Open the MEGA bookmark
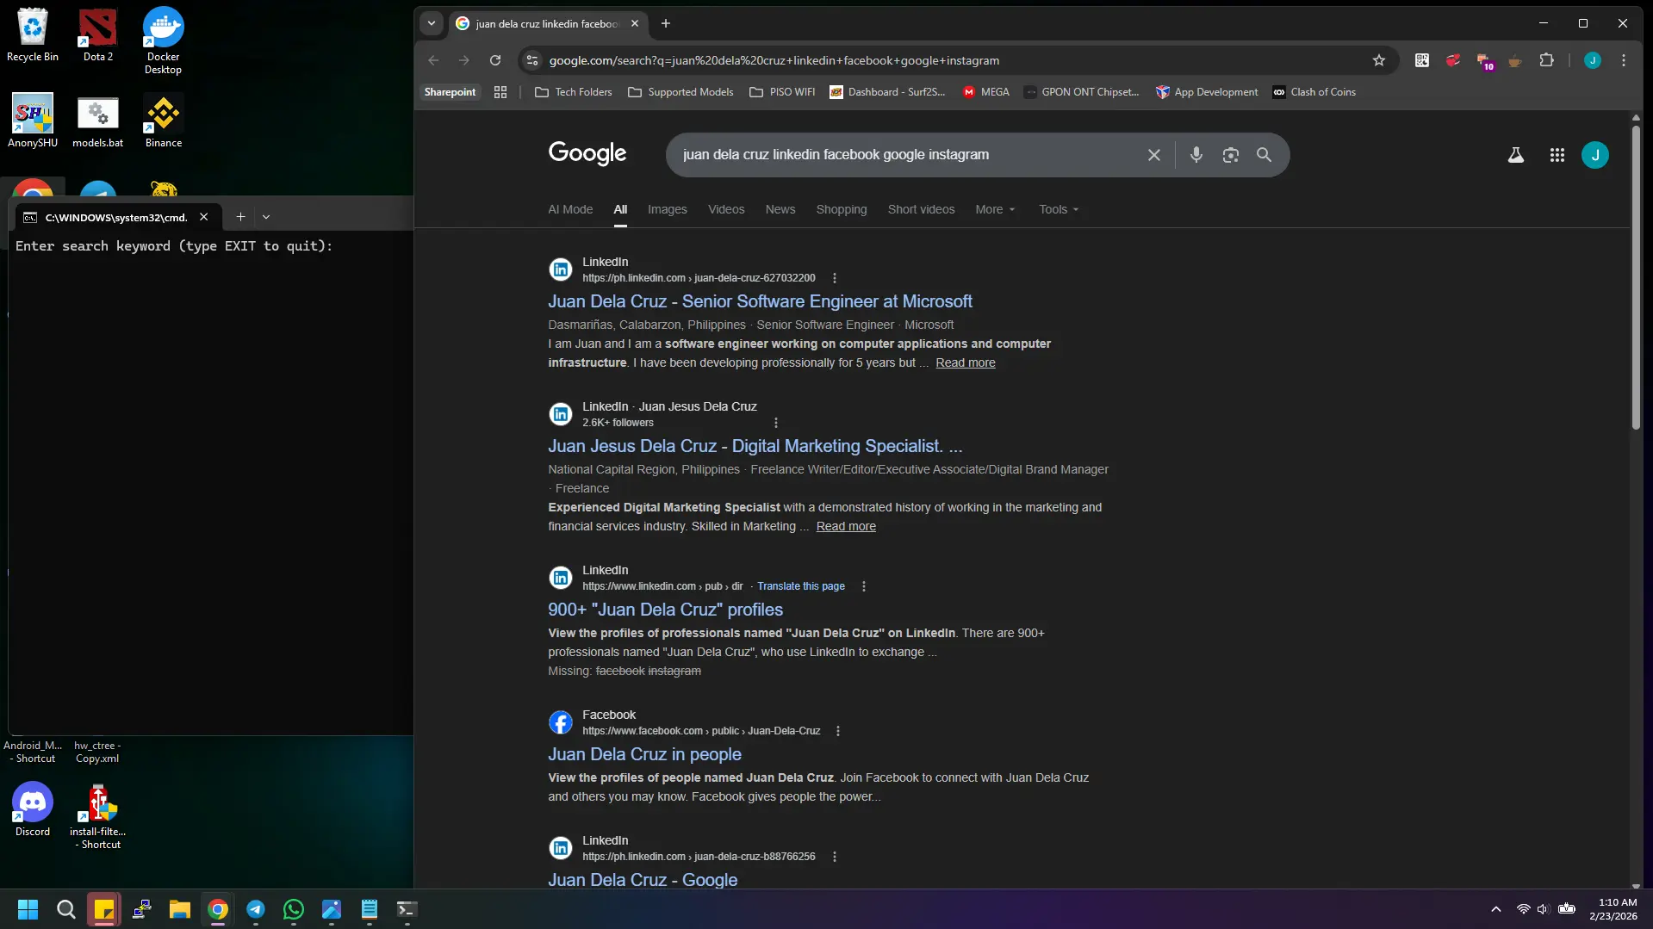 pyautogui.click(x=985, y=92)
